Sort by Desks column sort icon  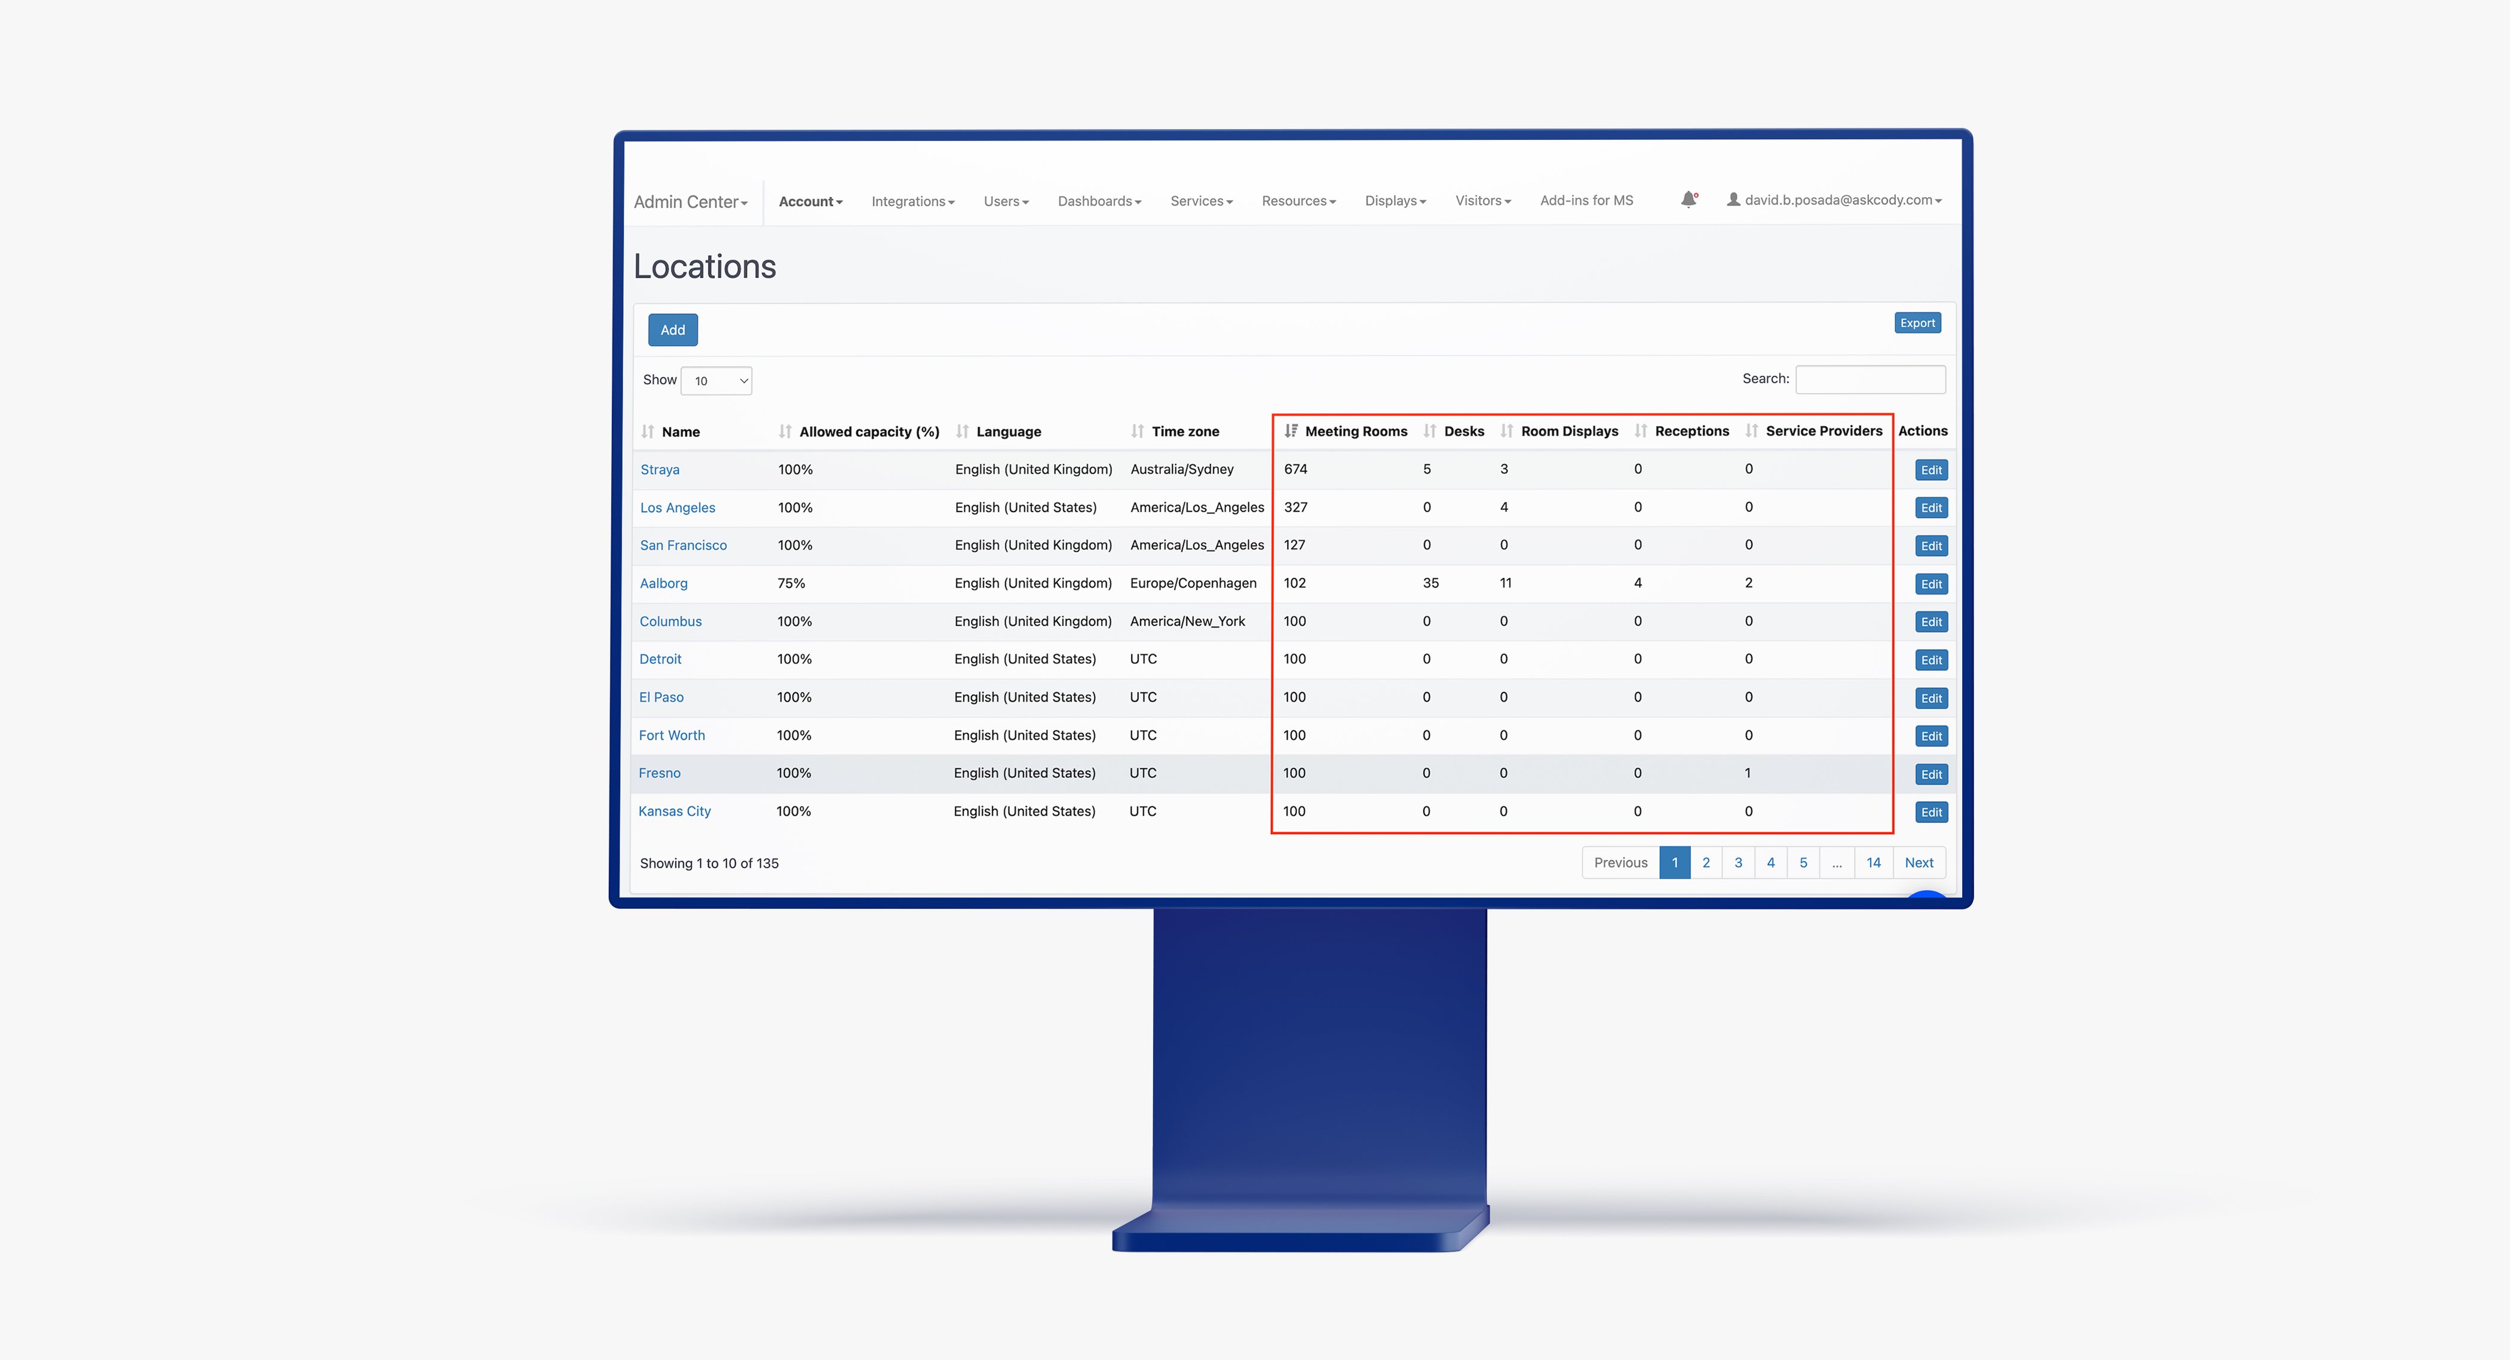point(1429,431)
